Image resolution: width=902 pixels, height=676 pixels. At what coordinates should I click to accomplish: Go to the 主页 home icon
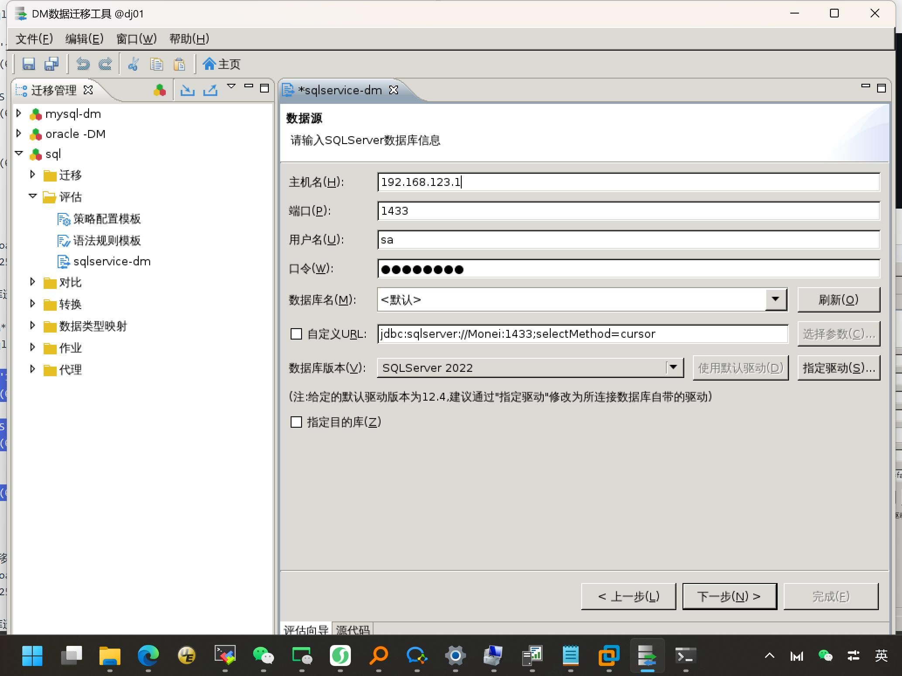pyautogui.click(x=222, y=64)
